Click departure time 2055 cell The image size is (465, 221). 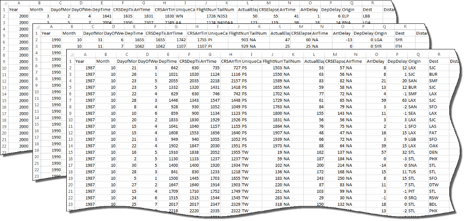(x=168, y=81)
